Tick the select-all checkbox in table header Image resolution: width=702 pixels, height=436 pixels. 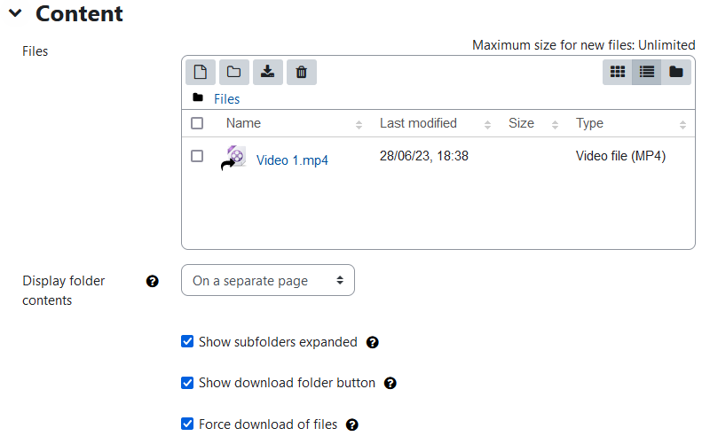(x=197, y=123)
